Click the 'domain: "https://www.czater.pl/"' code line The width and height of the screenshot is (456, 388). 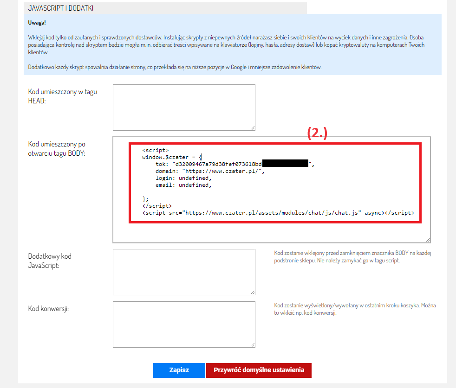pos(210,171)
